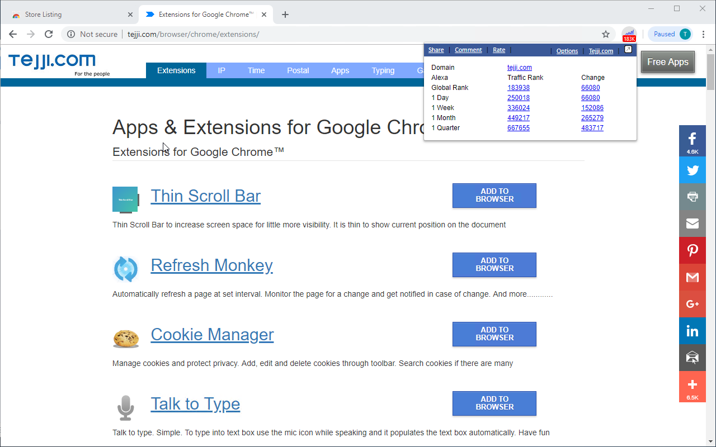Go back to the previous page
716x447 pixels.
[x=13, y=34]
